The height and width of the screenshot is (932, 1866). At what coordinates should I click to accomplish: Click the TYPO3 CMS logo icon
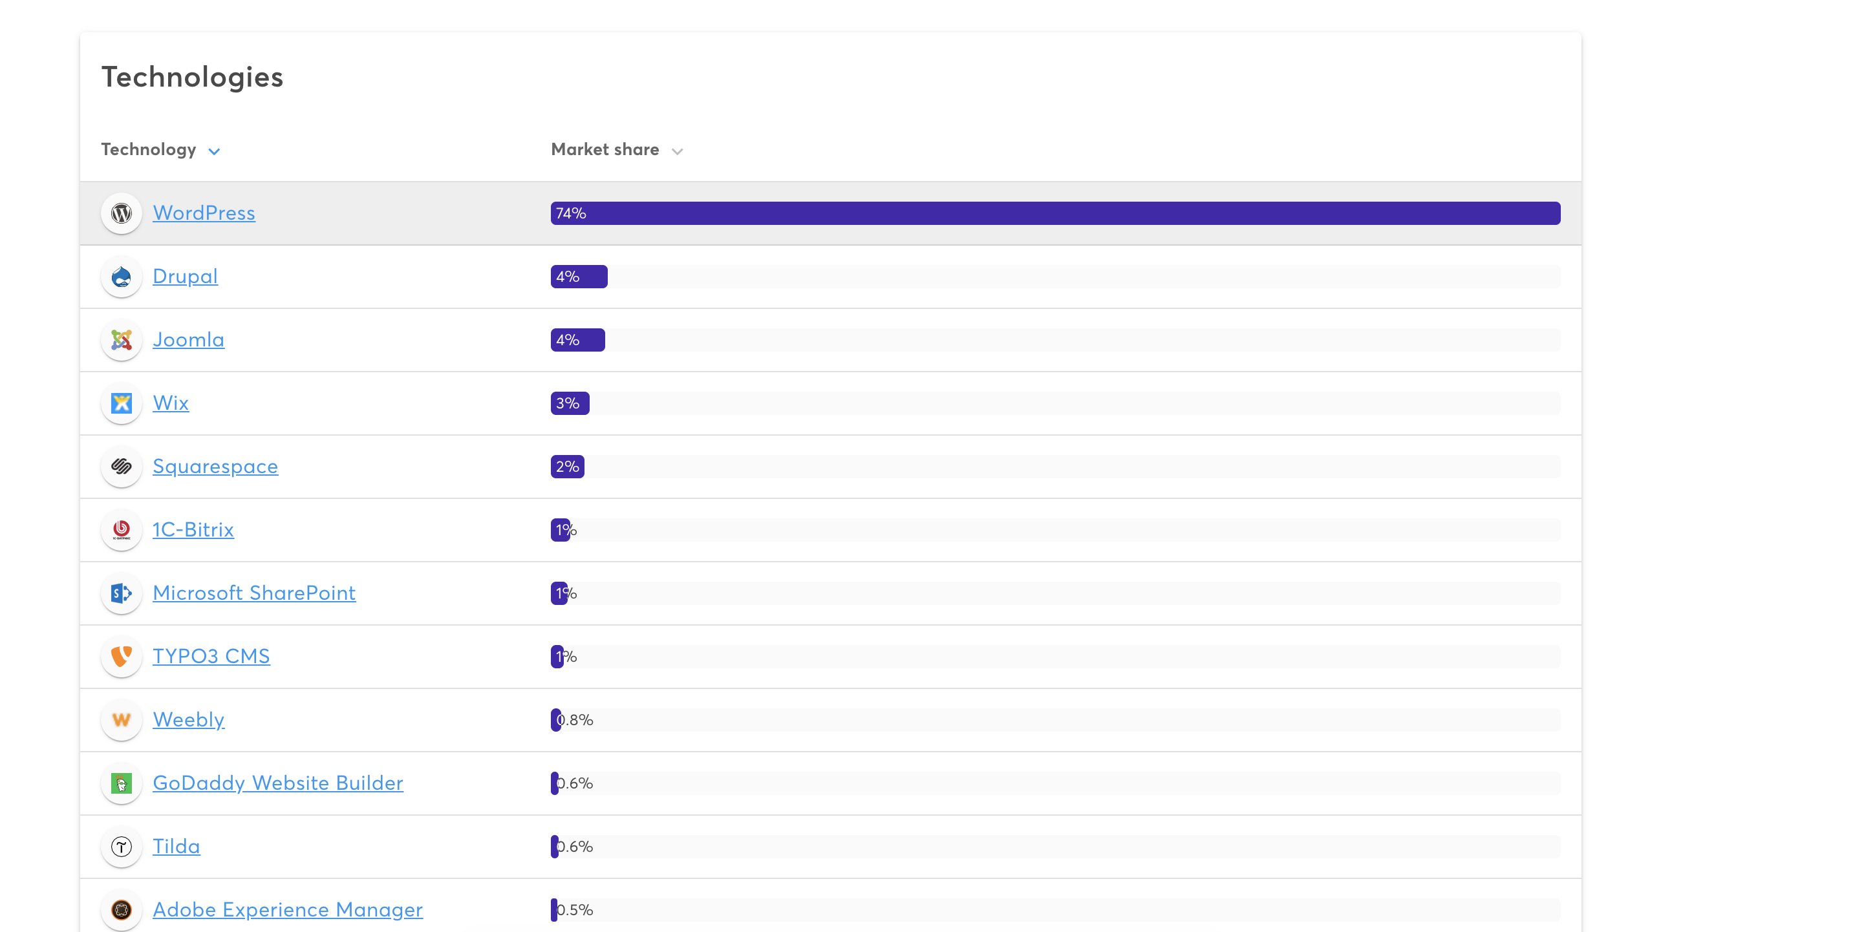pos(121,657)
